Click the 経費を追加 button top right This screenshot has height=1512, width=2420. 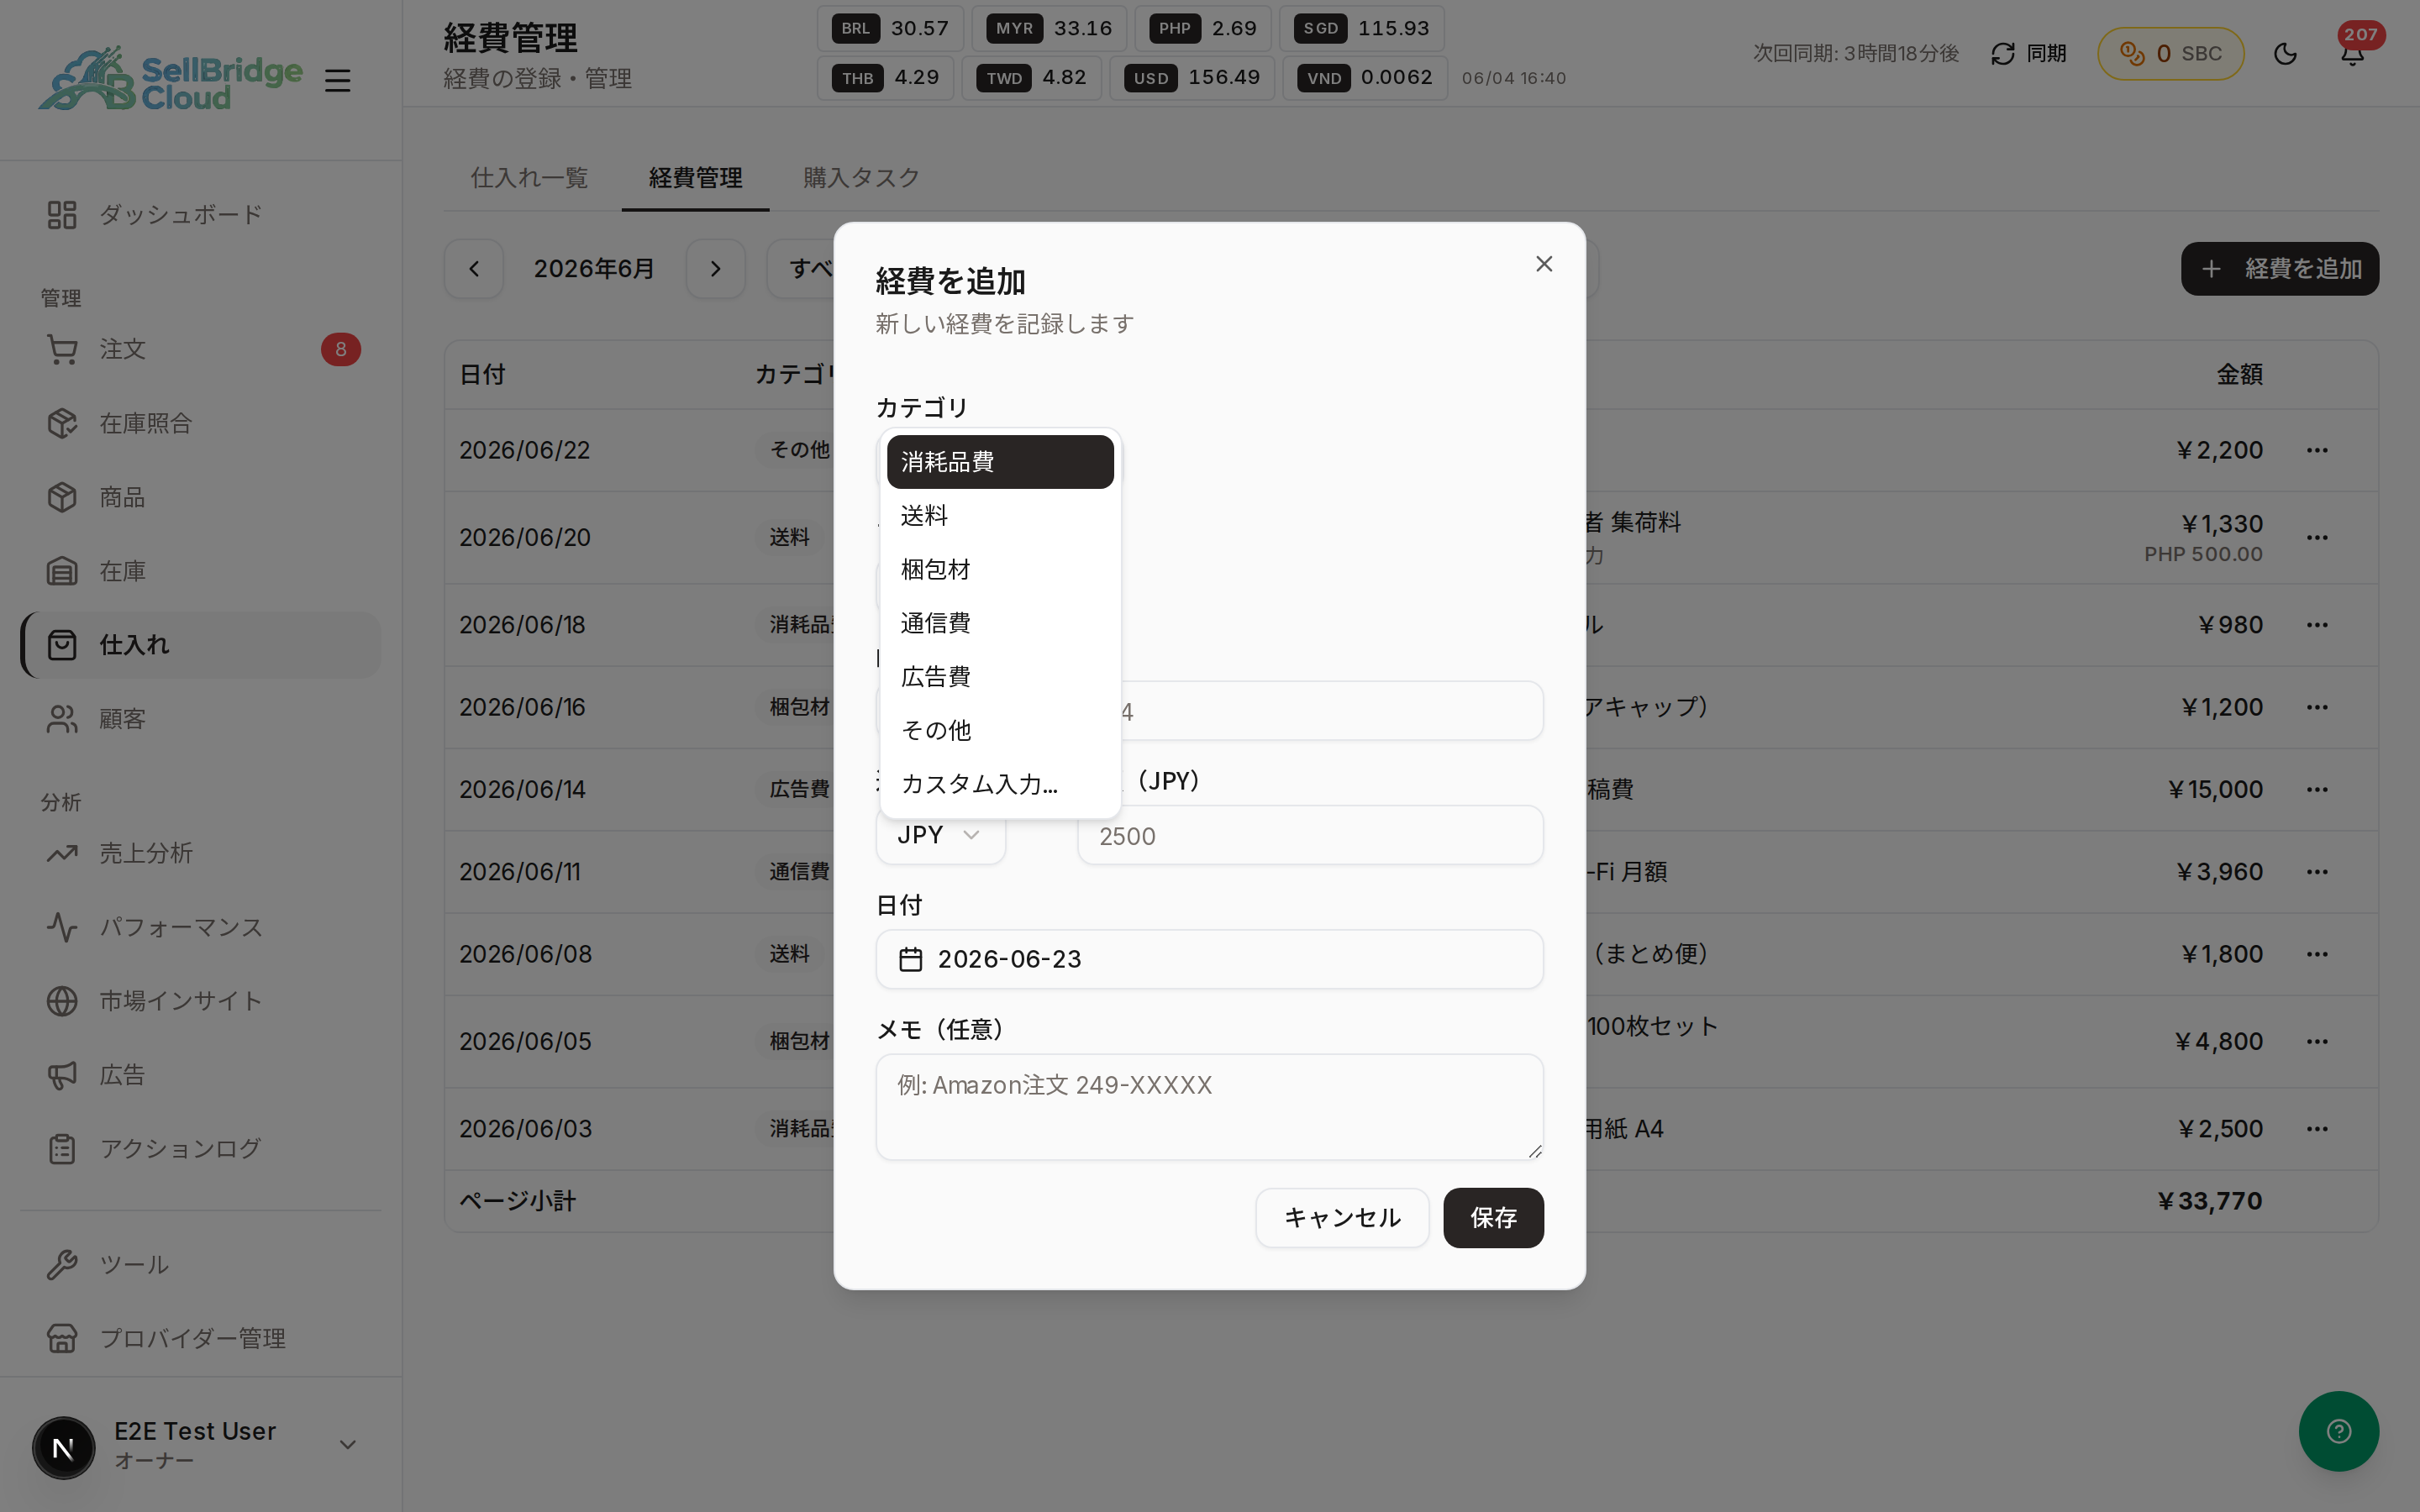2279,269
